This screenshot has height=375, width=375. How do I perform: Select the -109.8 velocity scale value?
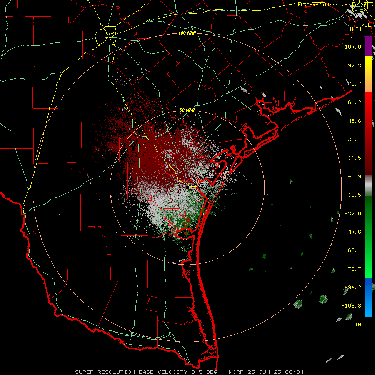click(x=351, y=306)
